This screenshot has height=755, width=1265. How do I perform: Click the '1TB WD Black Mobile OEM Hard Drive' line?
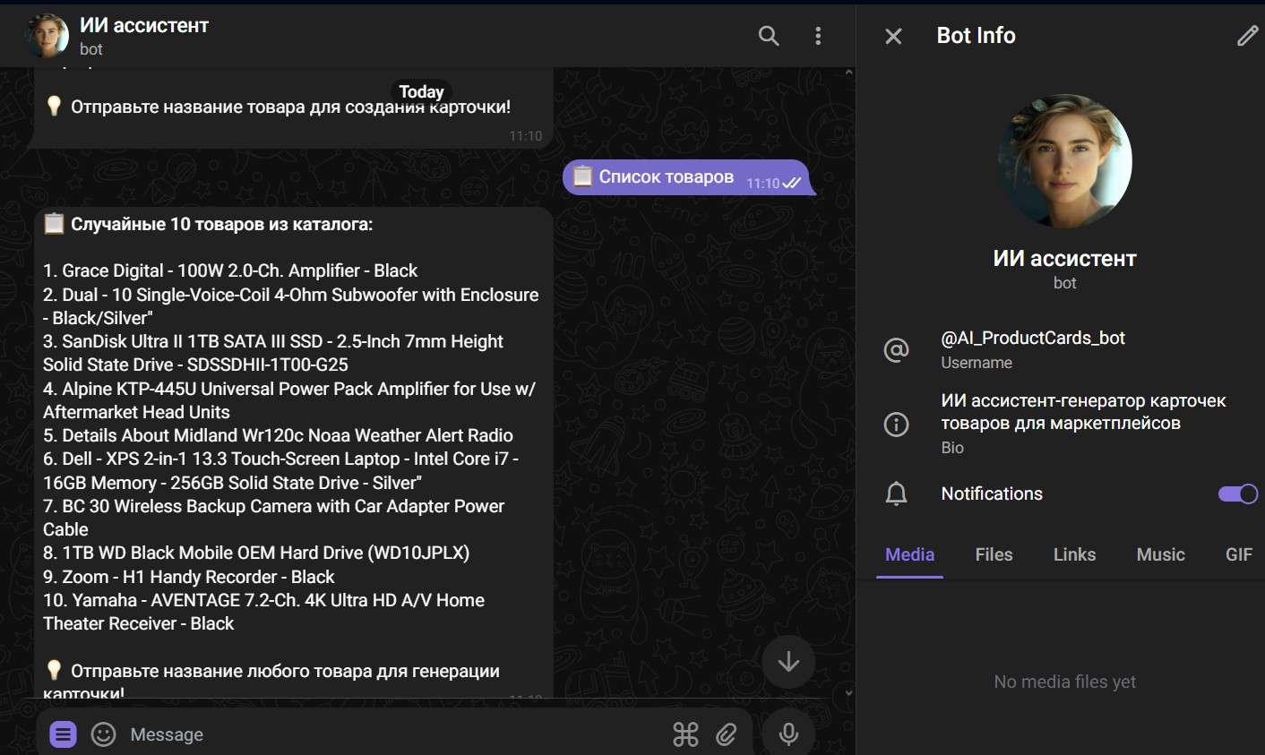tap(256, 553)
